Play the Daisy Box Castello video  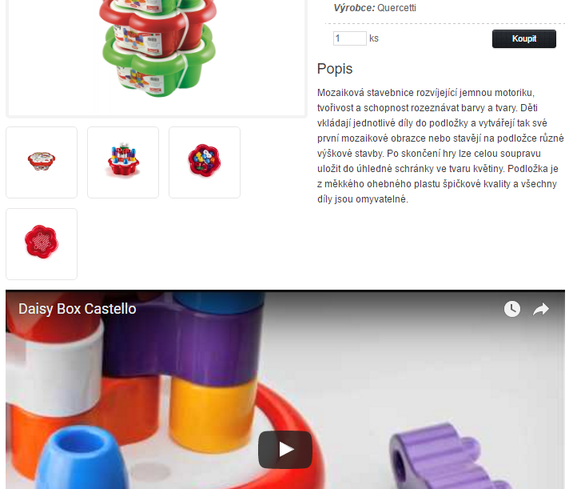click(285, 449)
